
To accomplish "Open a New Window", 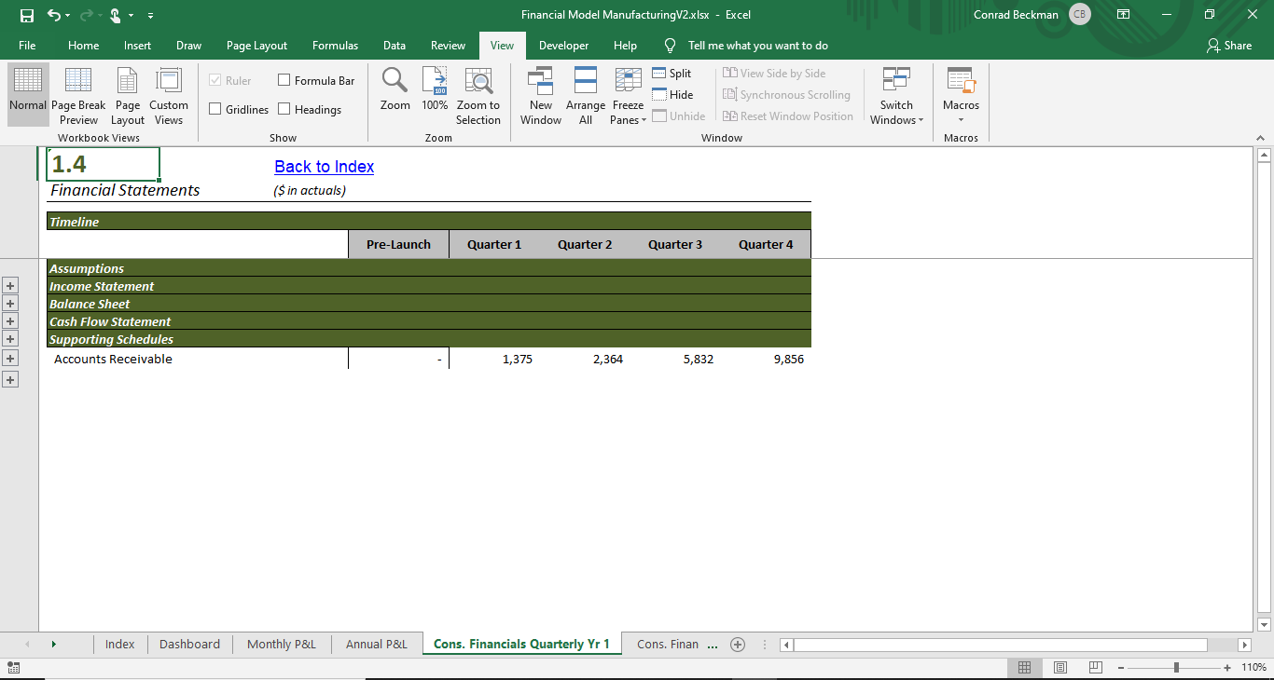I will click(541, 95).
